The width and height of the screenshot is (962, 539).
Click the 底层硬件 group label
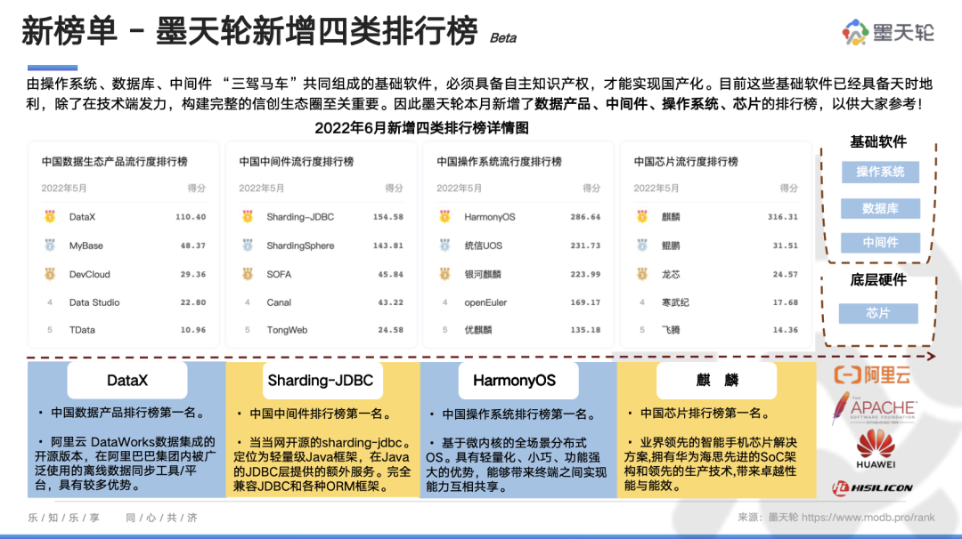click(878, 280)
